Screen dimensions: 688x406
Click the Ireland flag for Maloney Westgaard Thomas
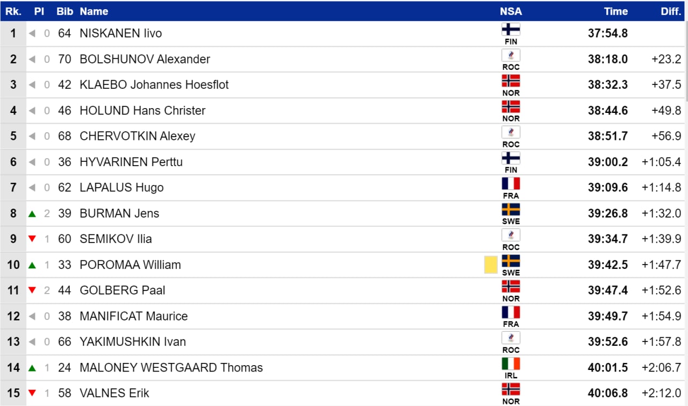pos(511,364)
